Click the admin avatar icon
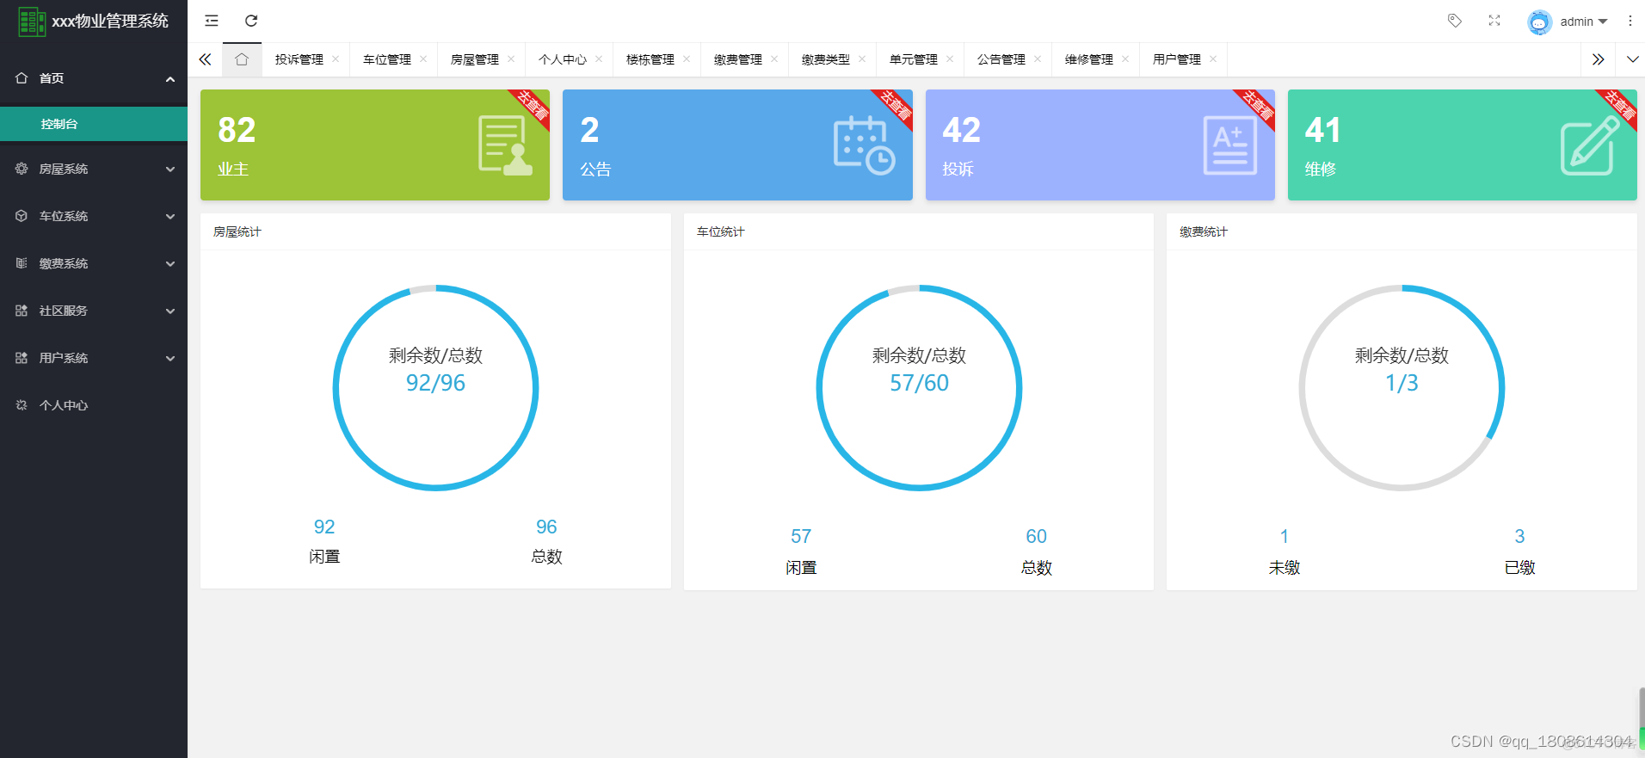The width and height of the screenshot is (1645, 758). [x=1539, y=22]
